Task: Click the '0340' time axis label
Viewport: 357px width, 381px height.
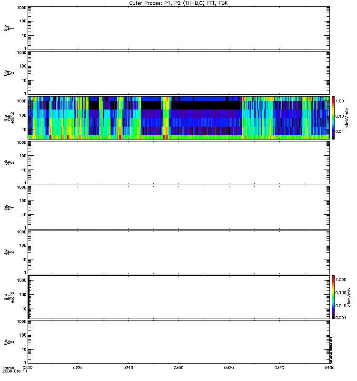Action: pos(279,368)
